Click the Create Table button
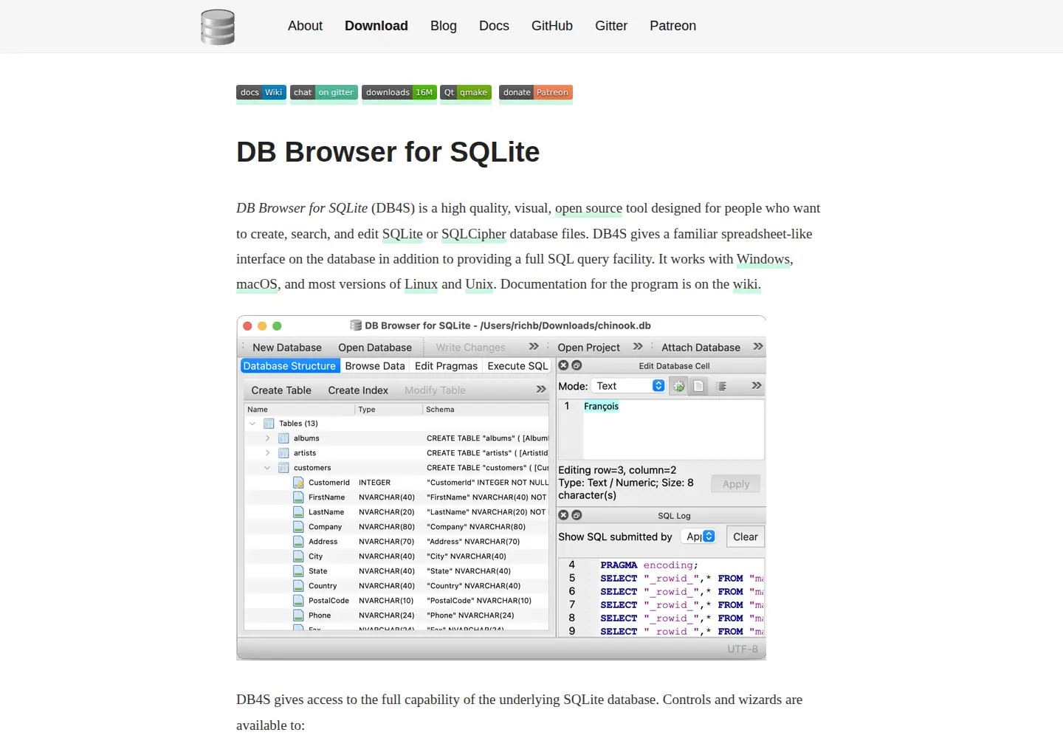 pos(281,390)
